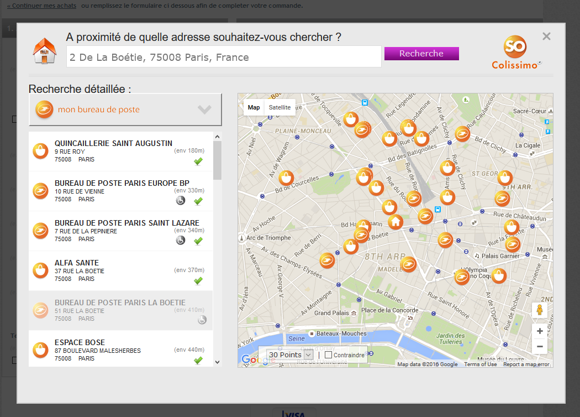580x417 pixels.
Task: Zoom out on the map
Action: [x=540, y=347]
